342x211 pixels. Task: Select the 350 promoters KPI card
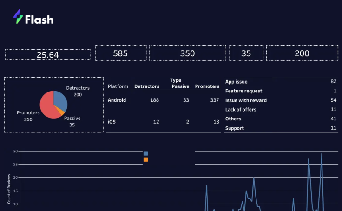click(x=188, y=53)
